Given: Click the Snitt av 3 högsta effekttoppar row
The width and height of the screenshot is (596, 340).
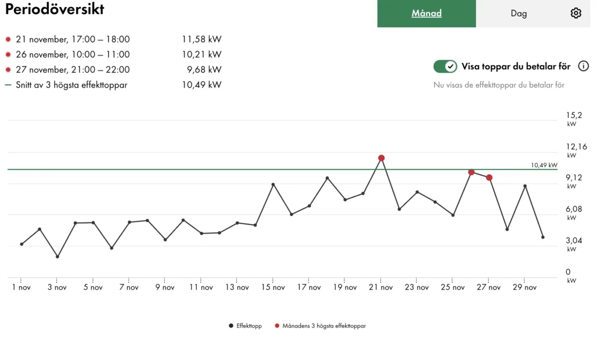Looking at the screenshot, I should click(72, 85).
